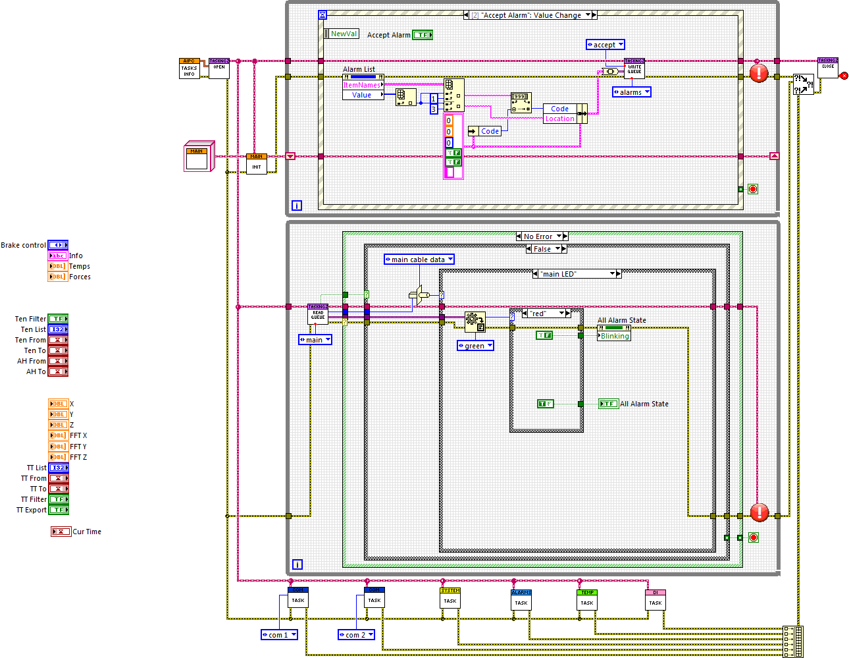Click the Variant To Data node below main cable data

(x=418, y=296)
